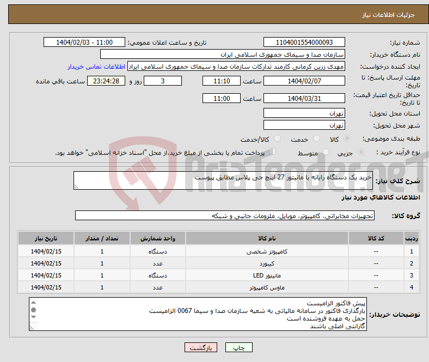
Task: Click the goods group field تجهیزات مخابراتی
Action: pyautogui.click(x=225, y=215)
